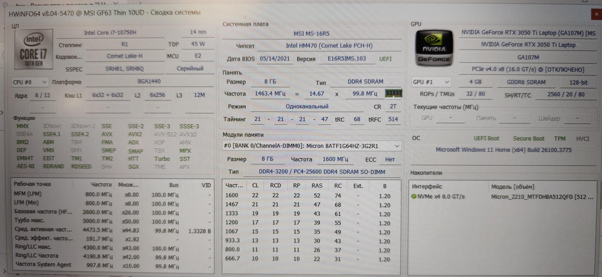Image resolution: width=602 pixels, height=277 pixels.
Task: Click the Micron_2210 drive model entry
Action: [x=542, y=197]
